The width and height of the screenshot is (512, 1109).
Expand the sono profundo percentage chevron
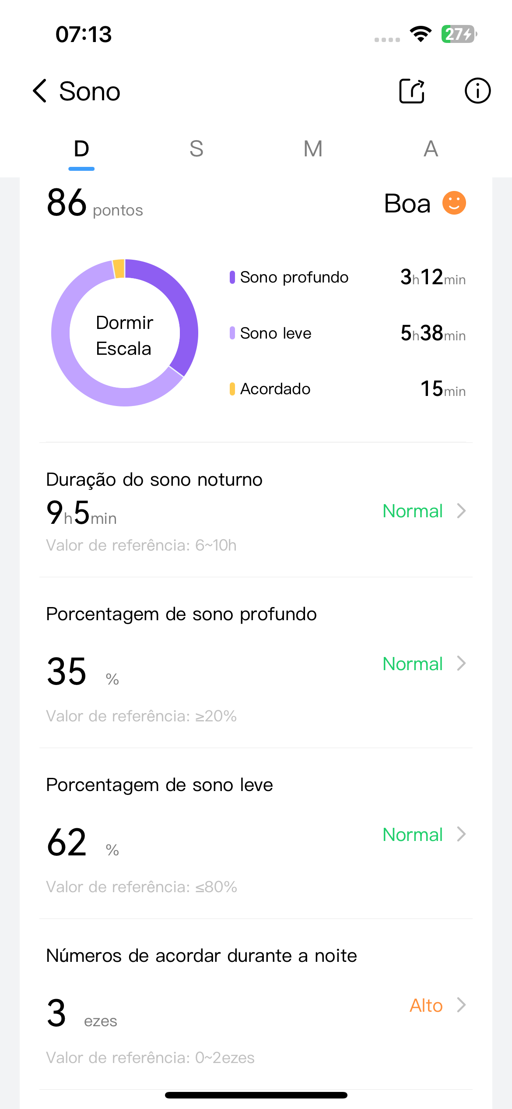pos(461,664)
